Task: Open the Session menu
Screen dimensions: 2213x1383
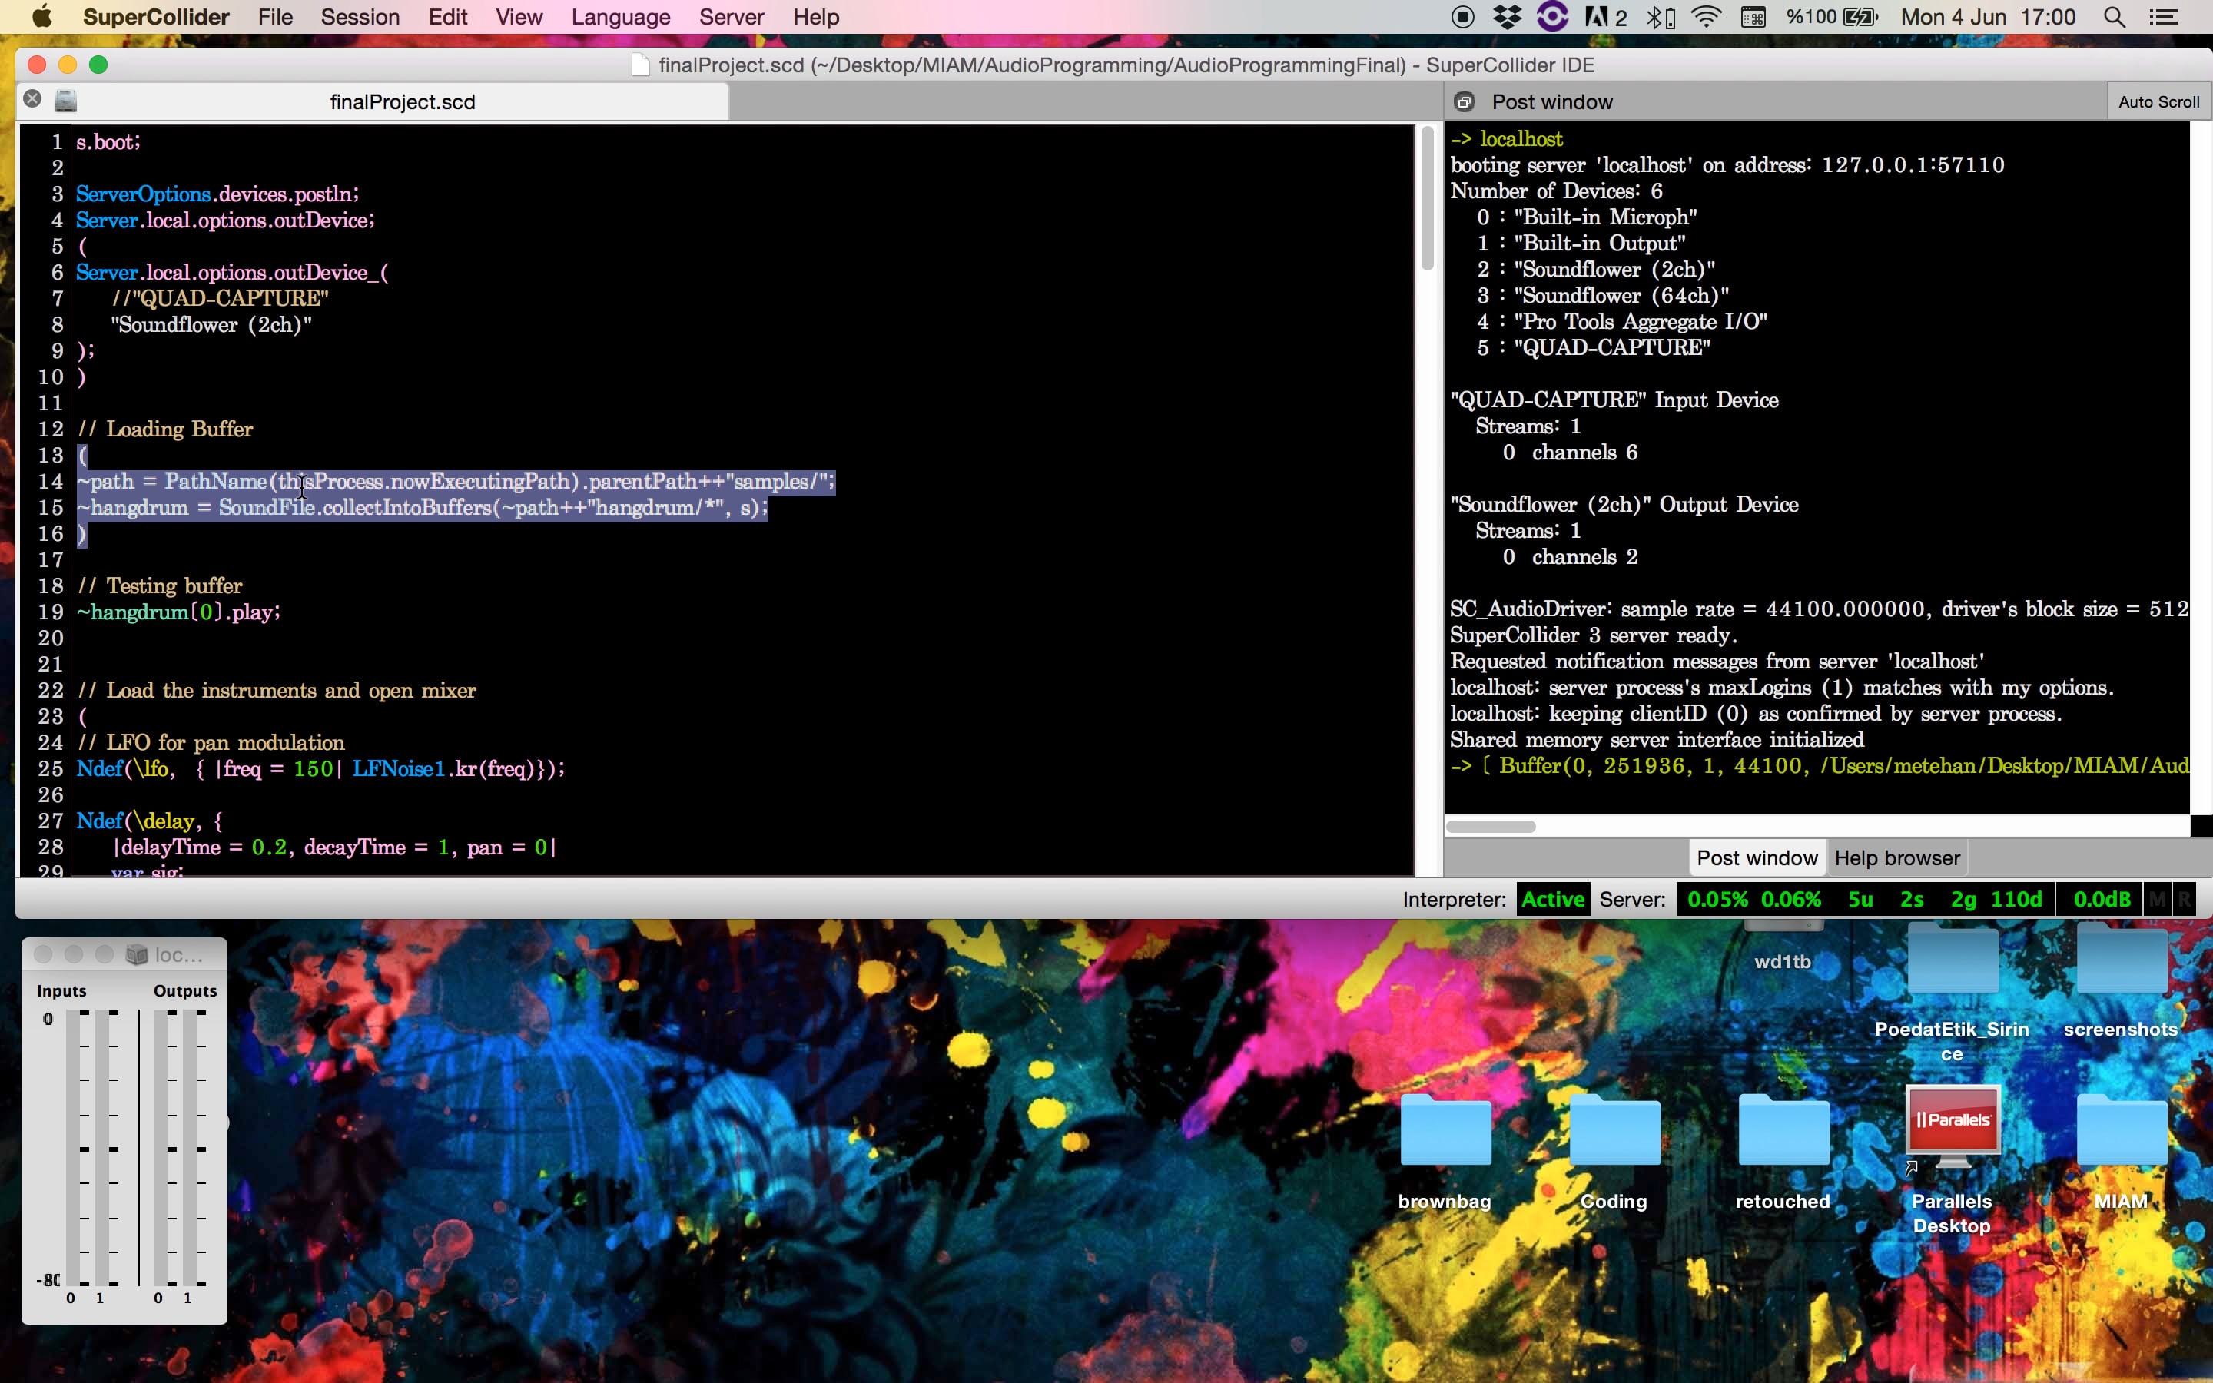Action: click(360, 18)
